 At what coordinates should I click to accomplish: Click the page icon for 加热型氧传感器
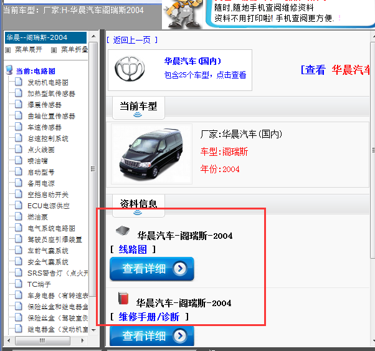pos(19,93)
